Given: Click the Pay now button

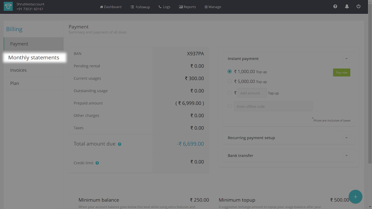Looking at the screenshot, I should coord(341,73).
